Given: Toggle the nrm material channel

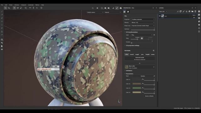Looking at the screenshot, I should tap(142, 54).
